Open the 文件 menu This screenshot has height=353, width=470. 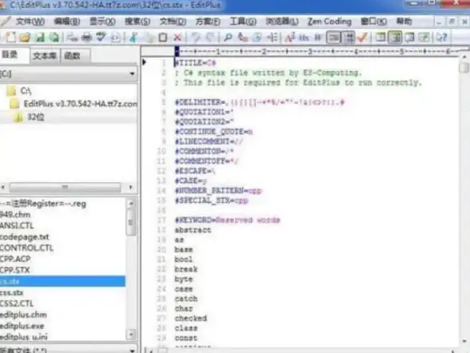click(x=30, y=22)
